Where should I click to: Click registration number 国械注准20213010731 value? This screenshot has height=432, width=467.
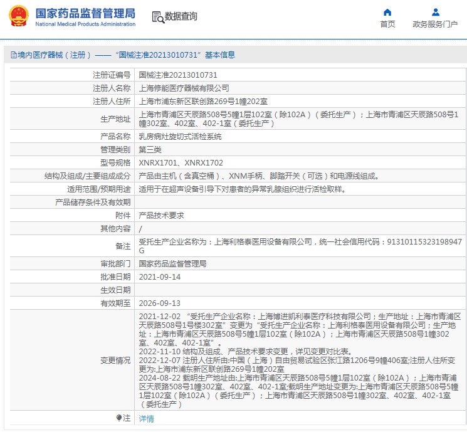tap(178, 75)
